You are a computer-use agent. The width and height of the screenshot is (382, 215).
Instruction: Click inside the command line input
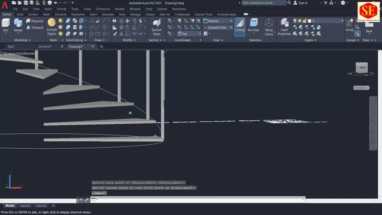tap(198, 199)
